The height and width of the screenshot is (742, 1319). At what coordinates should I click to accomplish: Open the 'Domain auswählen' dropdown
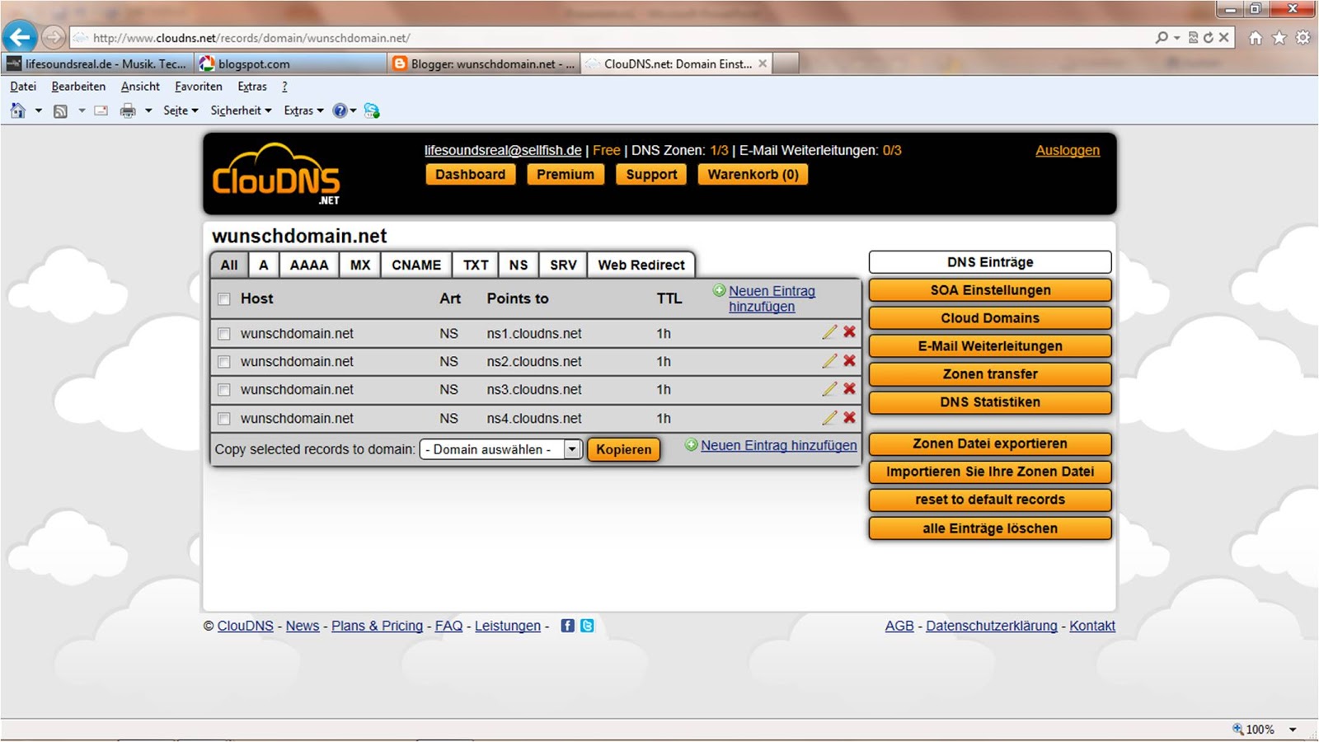click(x=501, y=449)
